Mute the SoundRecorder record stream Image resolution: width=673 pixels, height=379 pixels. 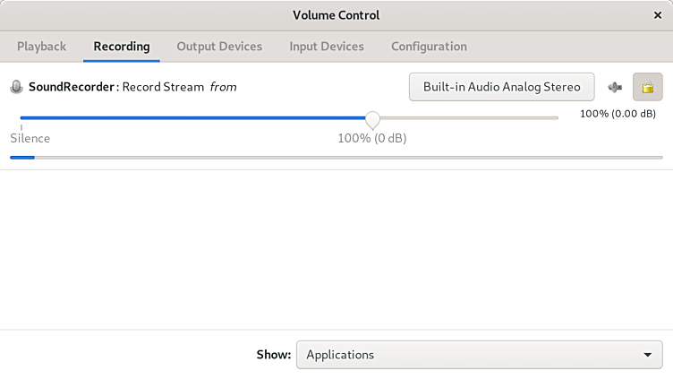click(615, 87)
